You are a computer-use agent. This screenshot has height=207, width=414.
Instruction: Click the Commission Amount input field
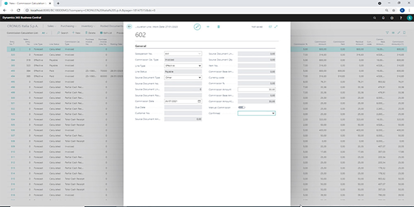click(x=256, y=89)
